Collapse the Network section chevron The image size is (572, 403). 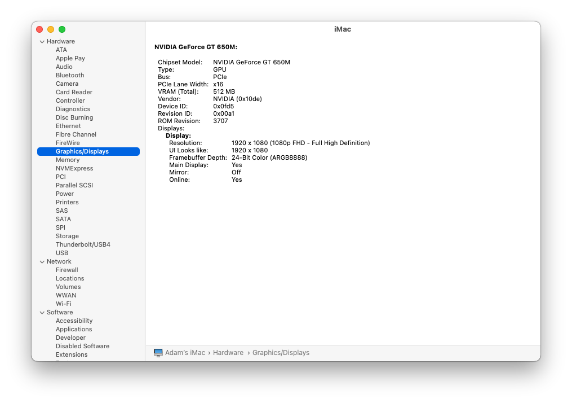tap(42, 262)
